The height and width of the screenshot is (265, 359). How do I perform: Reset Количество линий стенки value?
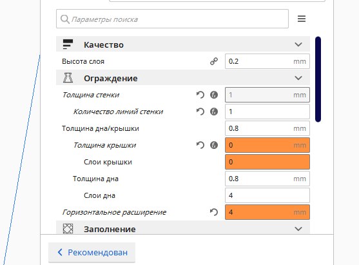click(200, 112)
